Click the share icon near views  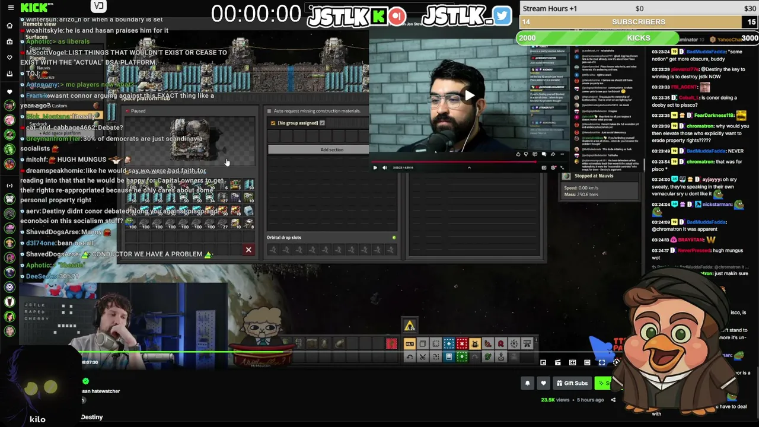click(x=613, y=400)
